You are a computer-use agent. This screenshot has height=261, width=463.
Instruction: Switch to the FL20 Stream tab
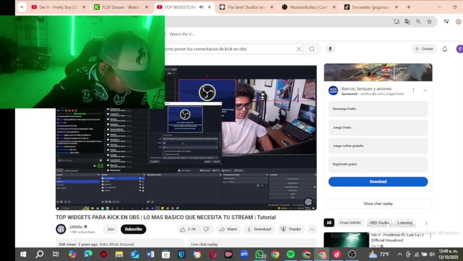[121, 7]
